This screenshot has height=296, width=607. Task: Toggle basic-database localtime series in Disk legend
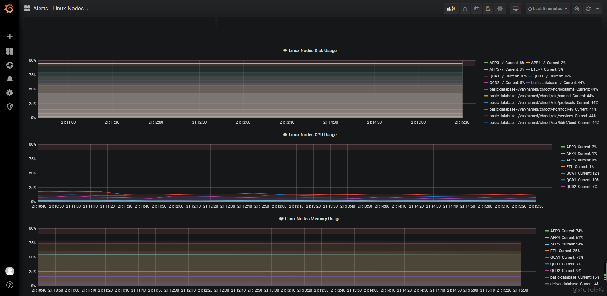[532, 89]
